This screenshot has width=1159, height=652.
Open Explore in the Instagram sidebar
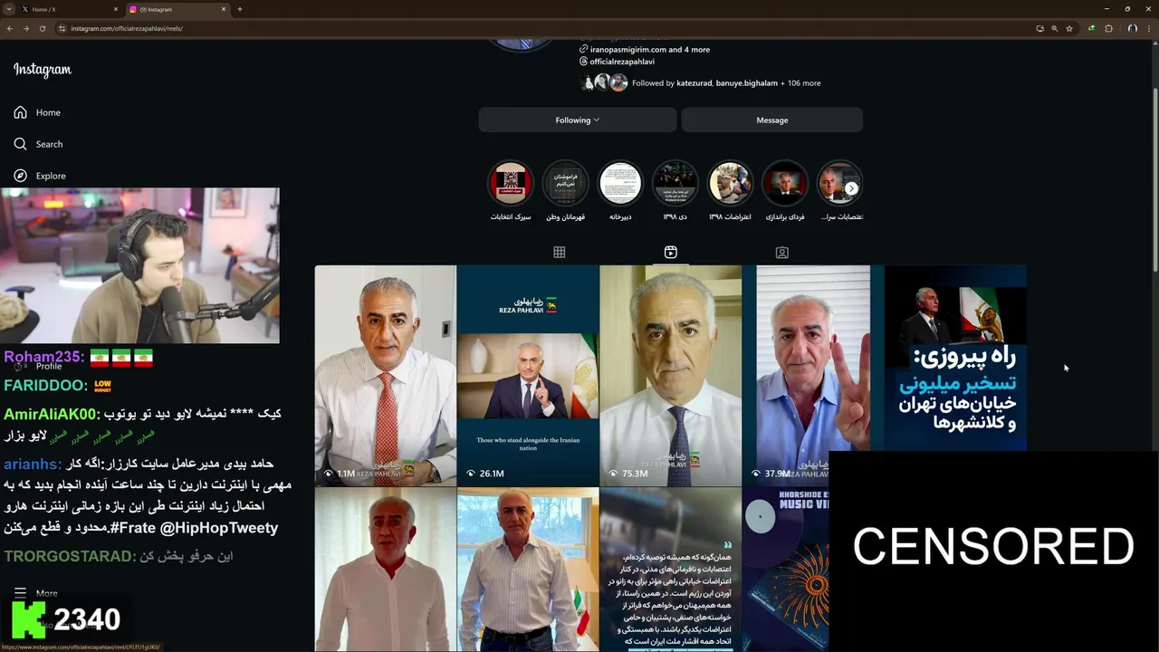(x=39, y=176)
